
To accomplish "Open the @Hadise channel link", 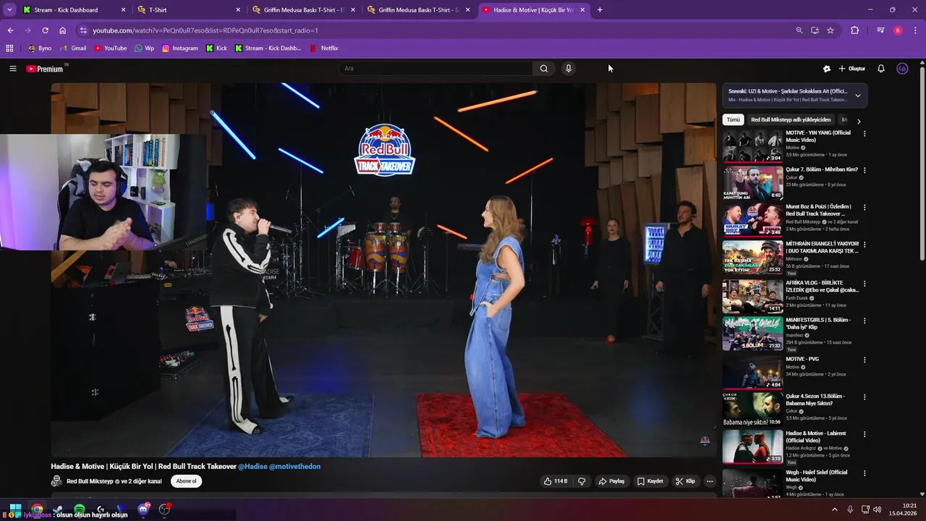I will point(252,466).
